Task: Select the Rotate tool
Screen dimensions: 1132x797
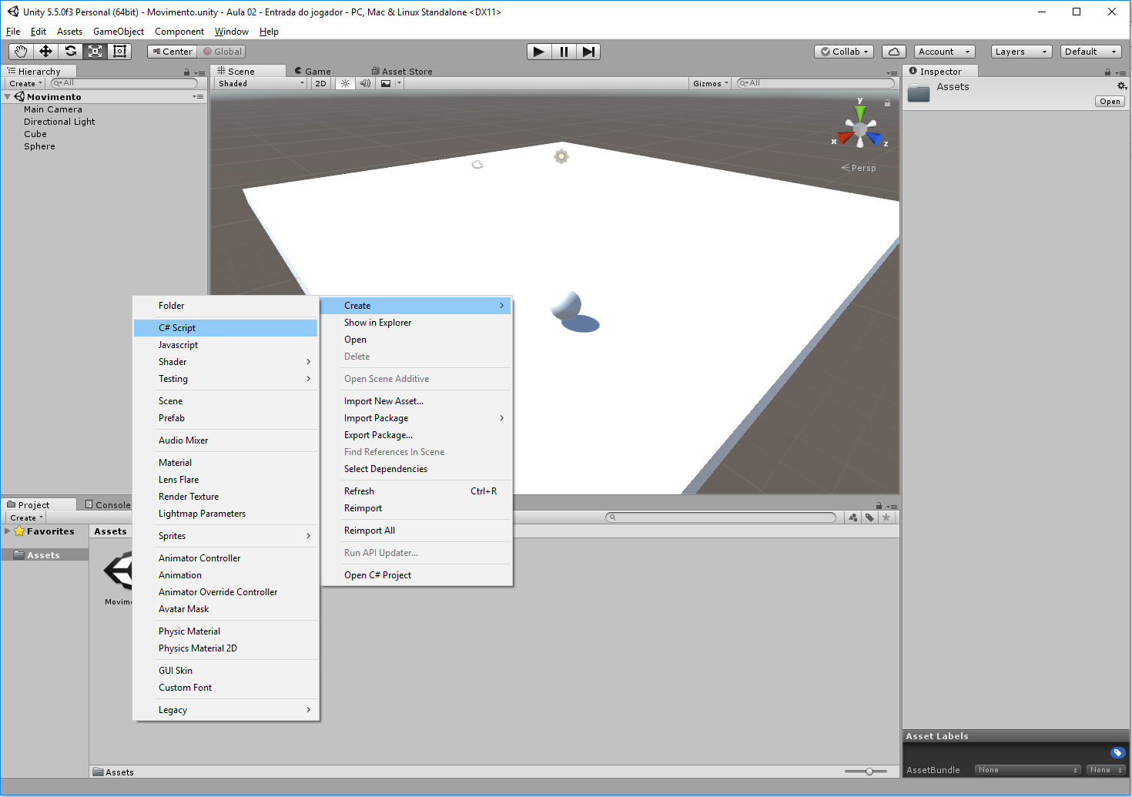Action: point(70,52)
